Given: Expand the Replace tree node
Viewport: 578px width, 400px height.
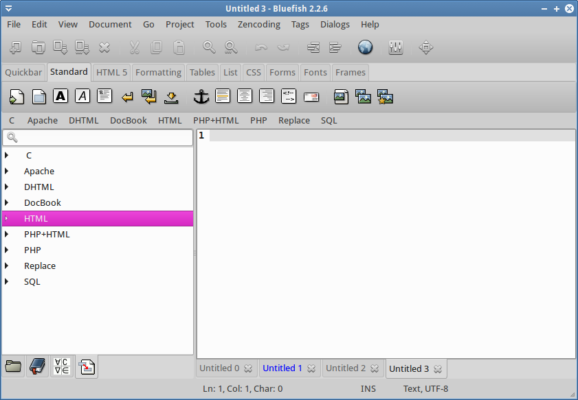Looking at the screenshot, I should [7, 266].
